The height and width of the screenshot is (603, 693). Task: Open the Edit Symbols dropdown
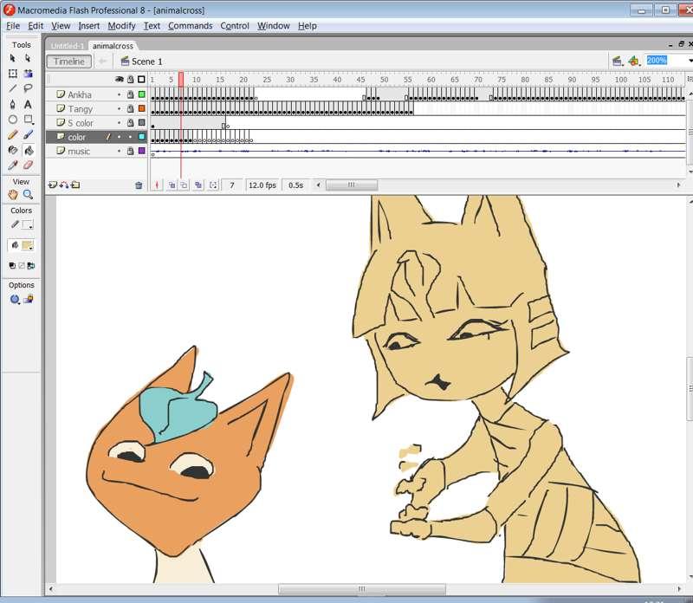tap(634, 61)
